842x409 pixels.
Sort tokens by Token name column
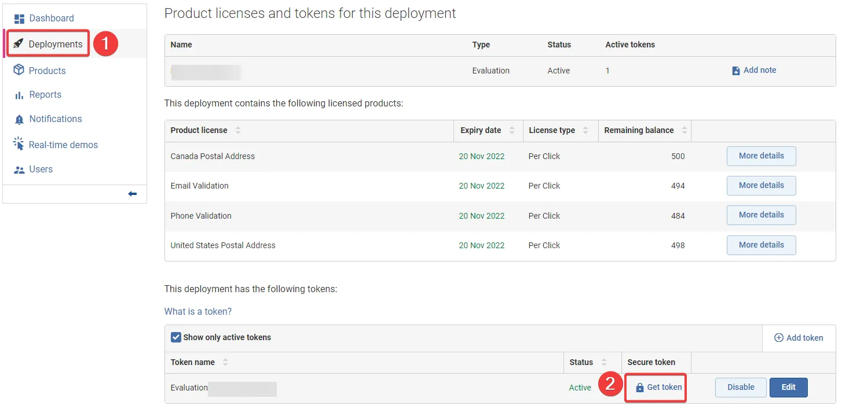pos(225,362)
